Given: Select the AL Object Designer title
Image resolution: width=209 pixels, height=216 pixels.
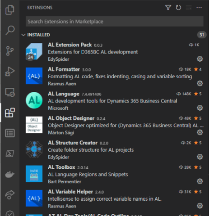Looking at the screenshot, I should coord(71,118).
